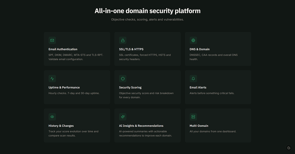Click the Security Scoring card title
295x154 pixels.
pyautogui.click(x=130, y=88)
